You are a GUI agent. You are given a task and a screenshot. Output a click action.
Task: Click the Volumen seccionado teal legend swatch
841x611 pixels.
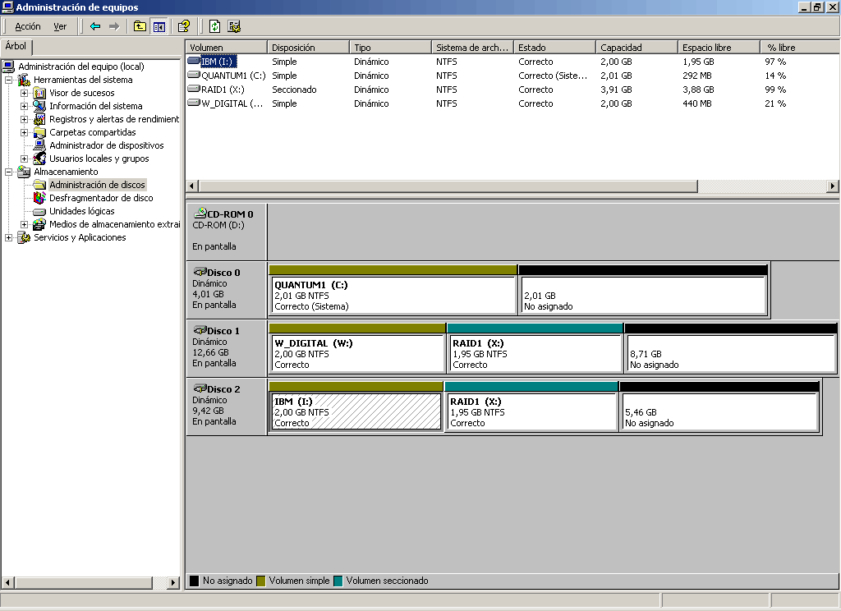pyautogui.click(x=338, y=581)
